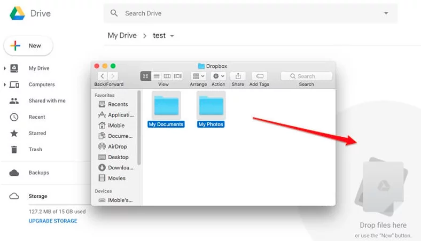Image resolution: width=421 pixels, height=241 pixels.
Task: Click the storage usage text
Action: click(x=57, y=212)
